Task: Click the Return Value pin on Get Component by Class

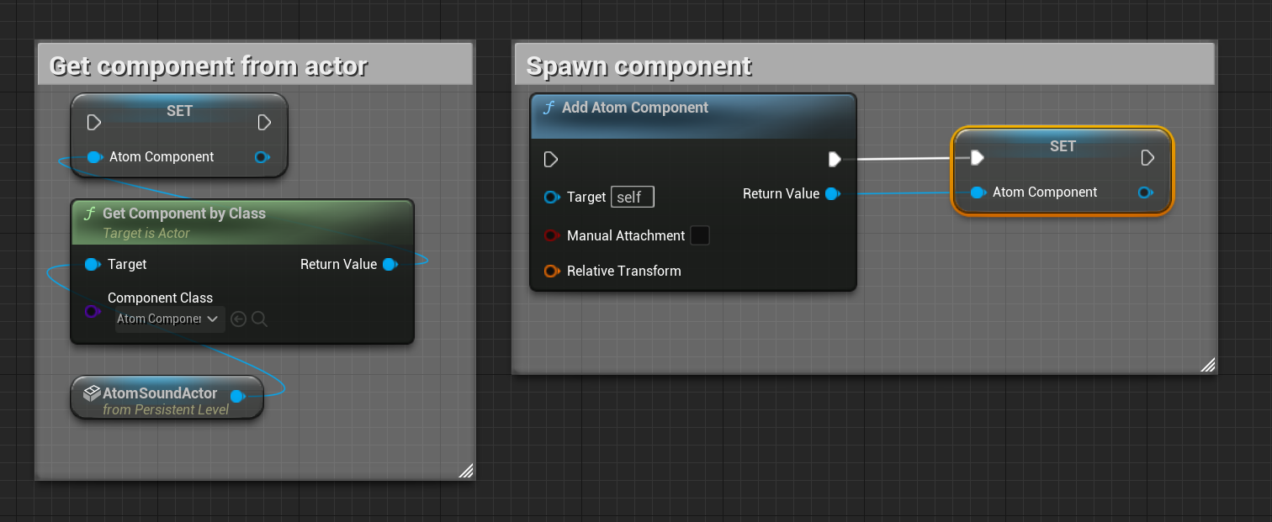Action: (390, 264)
